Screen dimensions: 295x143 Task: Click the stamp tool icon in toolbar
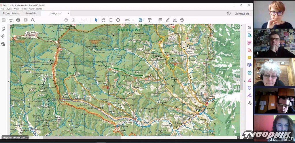182,20
